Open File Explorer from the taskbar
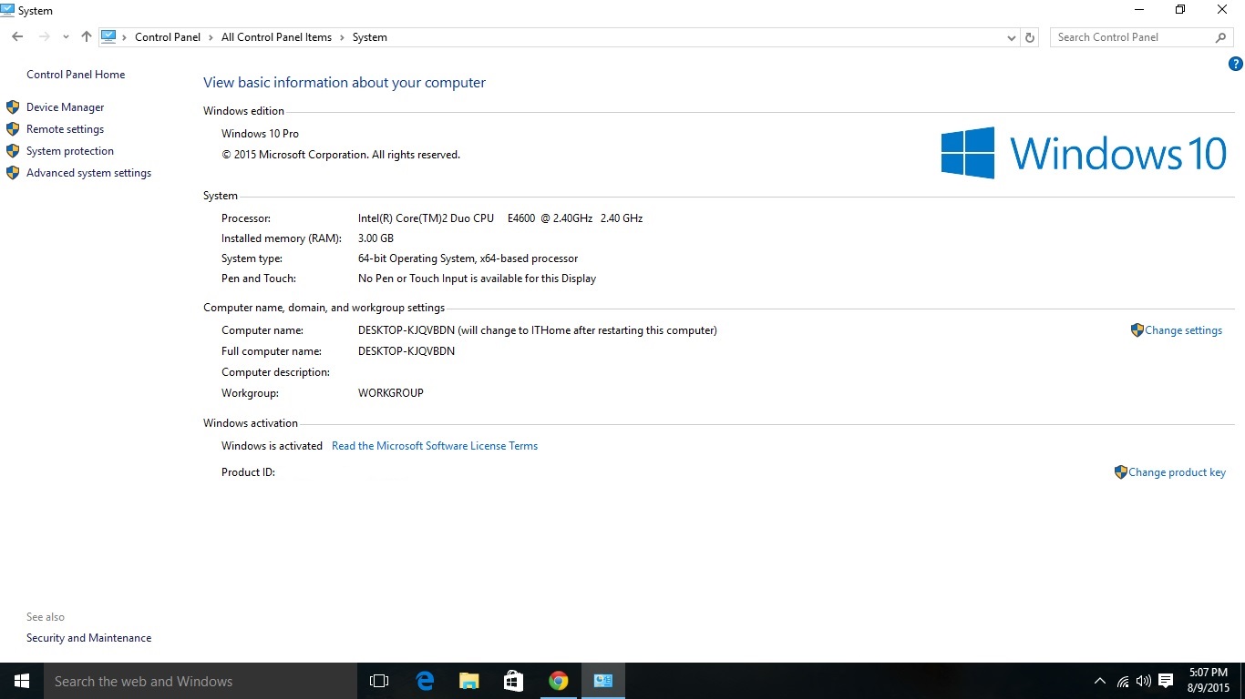Screen dimensions: 1245x699 coord(469,681)
